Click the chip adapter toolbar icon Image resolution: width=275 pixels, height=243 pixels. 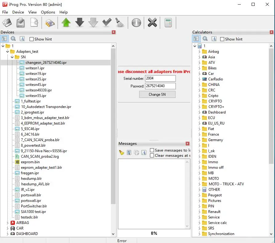click(x=50, y=23)
